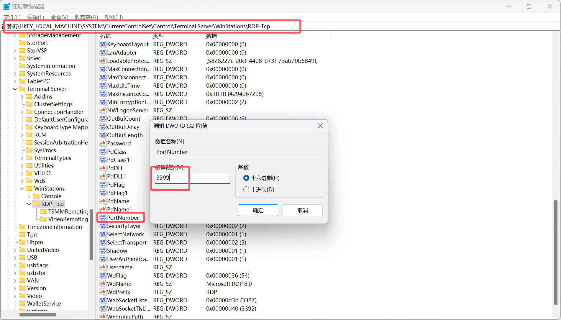Expand the Console tree node
561x320 pixels.
coord(29,196)
